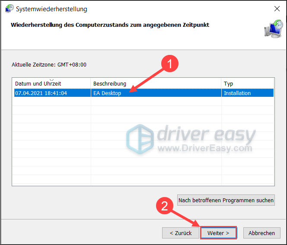Select the EA Desktop description cell
Image resolution: width=287 pixels, height=245 pixels.
click(108, 93)
